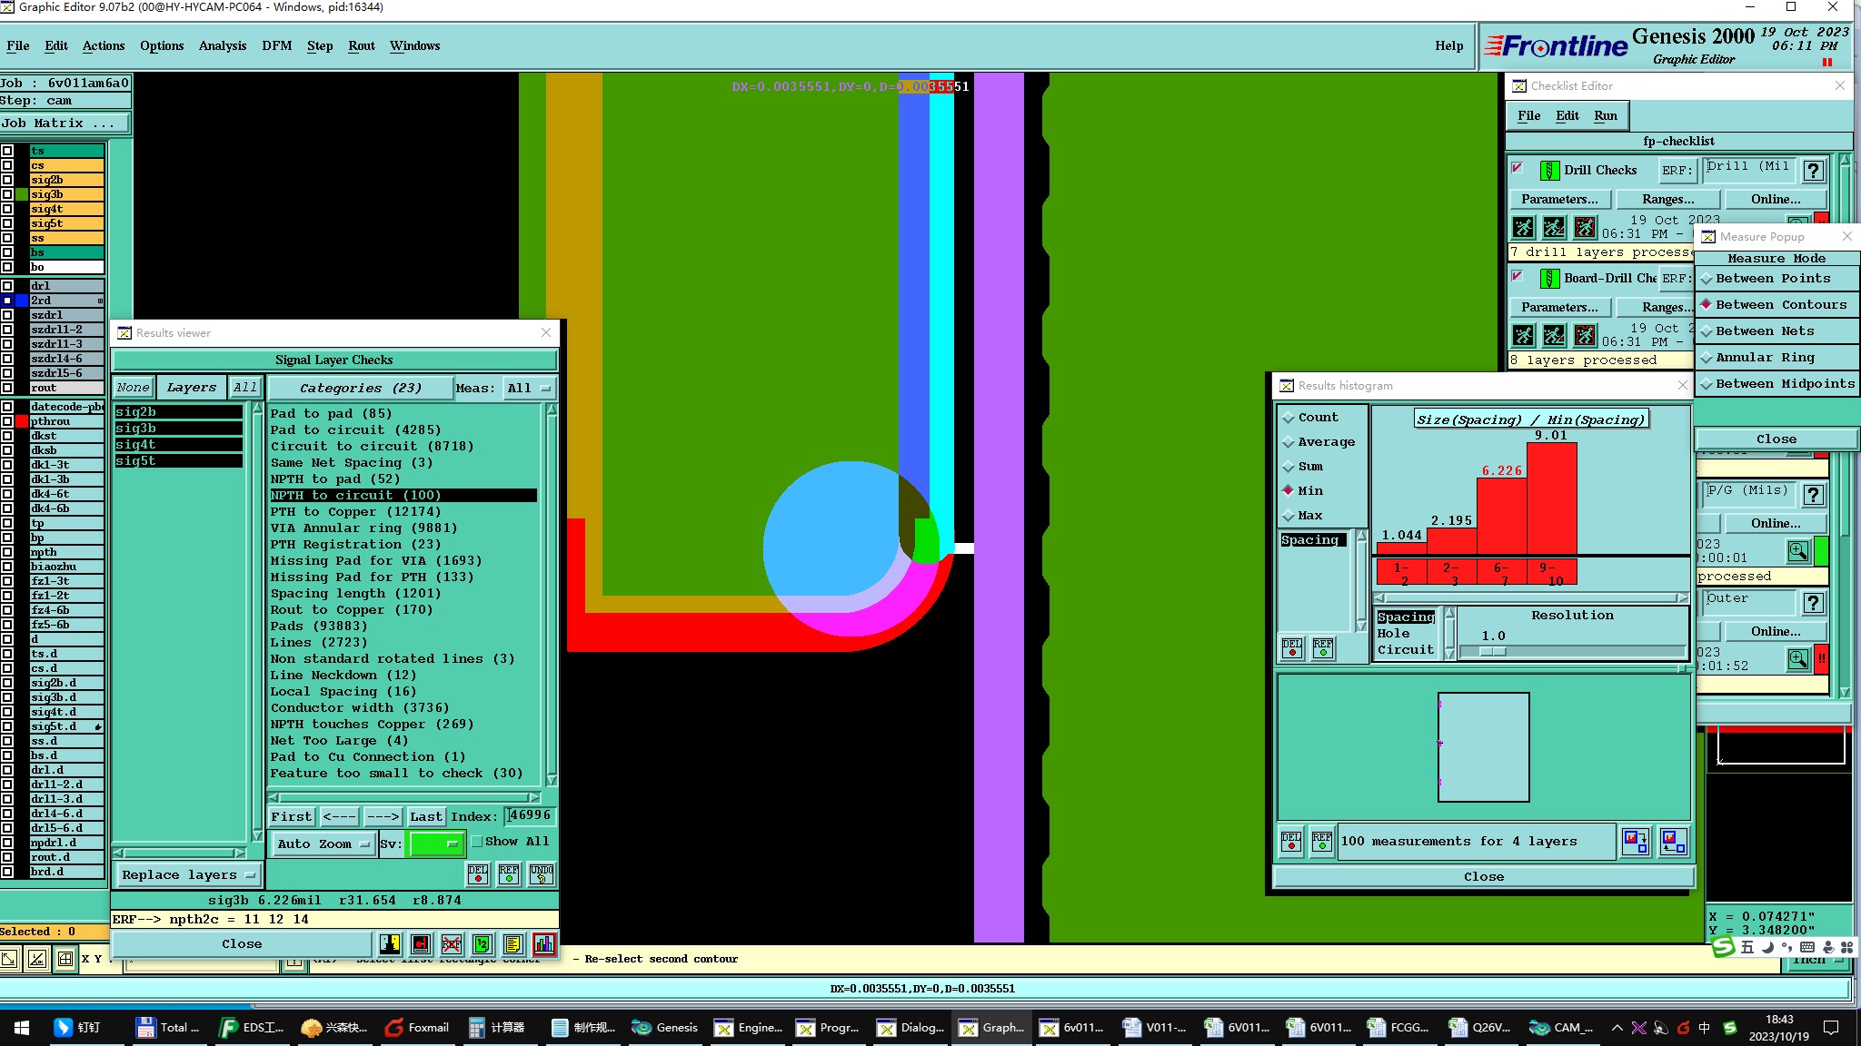Open the DFM menu

point(276,46)
